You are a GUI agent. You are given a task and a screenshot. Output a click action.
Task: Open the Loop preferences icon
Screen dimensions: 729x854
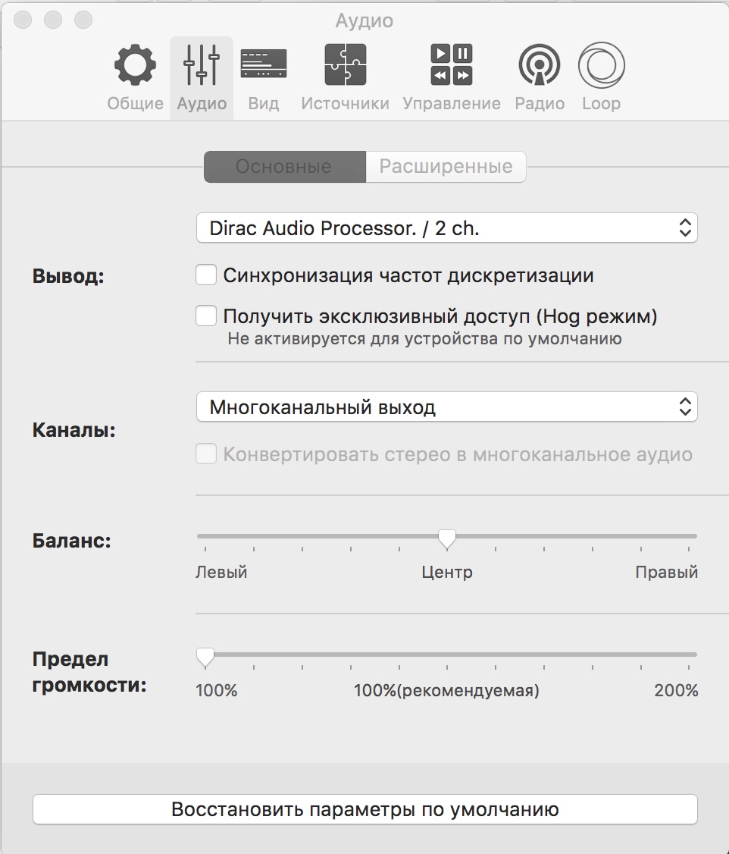[601, 66]
